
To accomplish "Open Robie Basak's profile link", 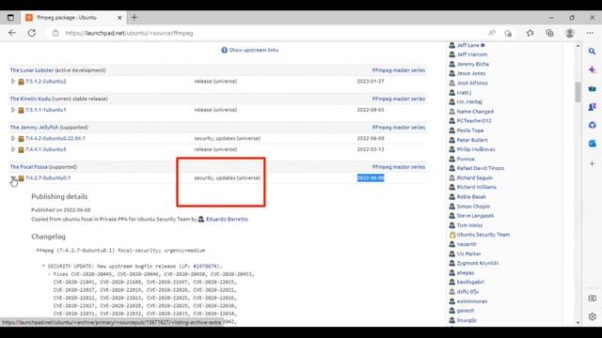I will (471, 196).
